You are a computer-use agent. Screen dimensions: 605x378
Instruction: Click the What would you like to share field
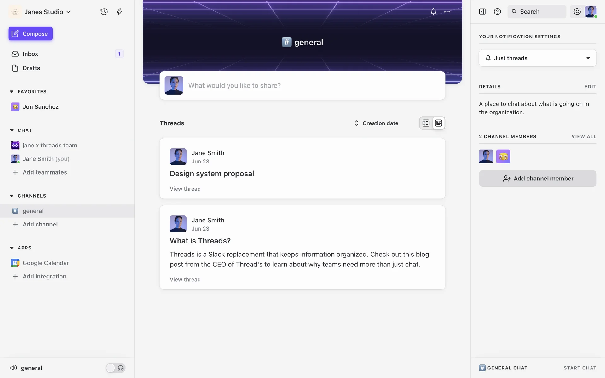pyautogui.click(x=312, y=85)
